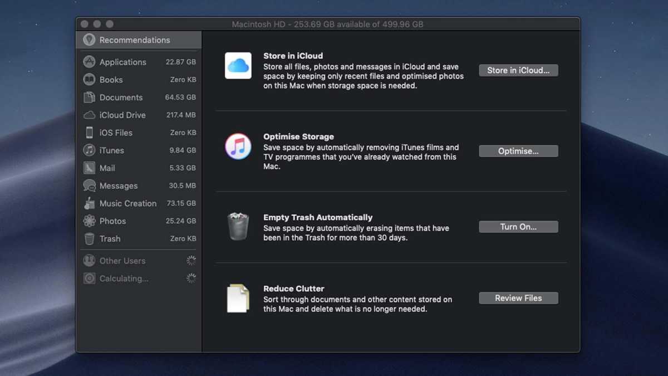Click the Photos flower icon
This screenshot has height=376, width=668.
coord(89,221)
